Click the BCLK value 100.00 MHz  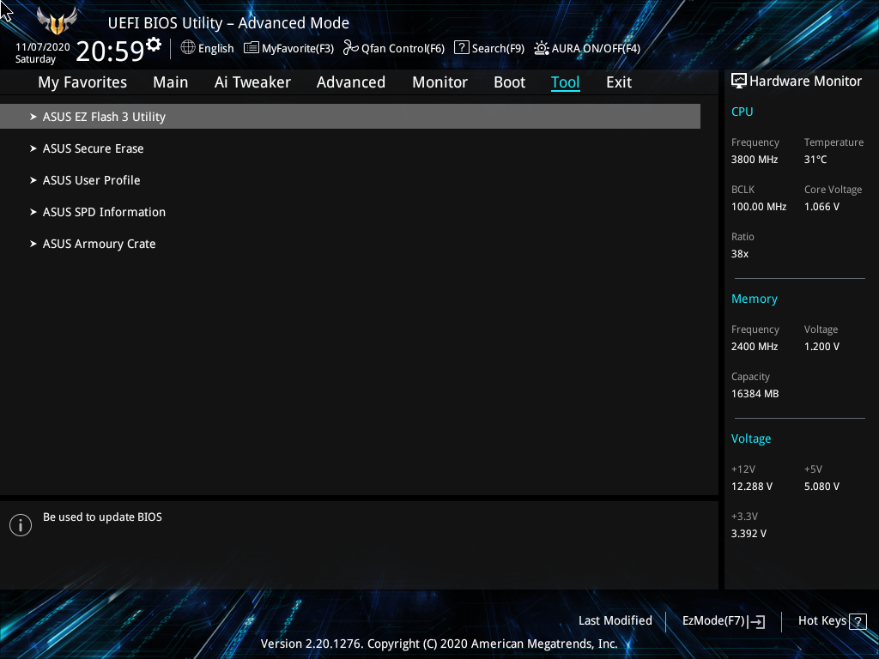pyautogui.click(x=759, y=207)
